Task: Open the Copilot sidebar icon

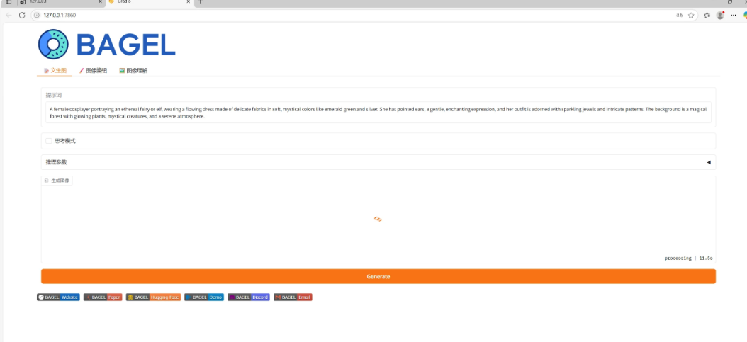Action: [x=745, y=15]
